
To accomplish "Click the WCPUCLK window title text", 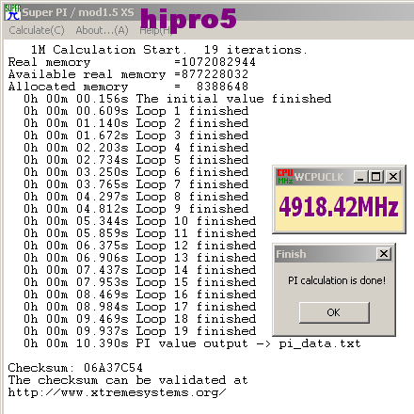I will (x=319, y=177).
